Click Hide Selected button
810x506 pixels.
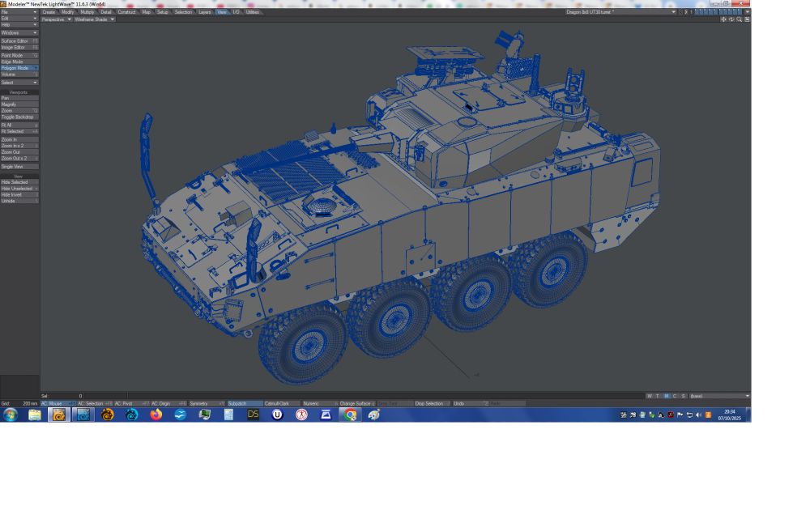coord(19,182)
